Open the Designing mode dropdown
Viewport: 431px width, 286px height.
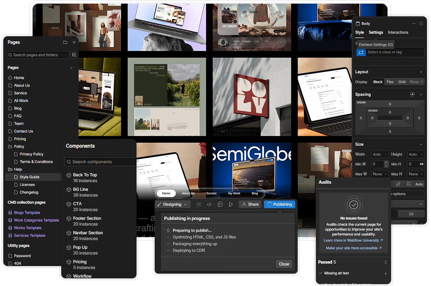(x=172, y=205)
